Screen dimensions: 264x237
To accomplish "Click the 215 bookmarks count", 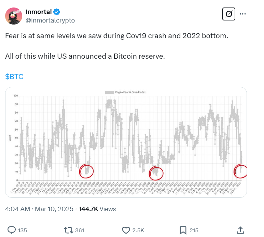I will click(x=193, y=230).
